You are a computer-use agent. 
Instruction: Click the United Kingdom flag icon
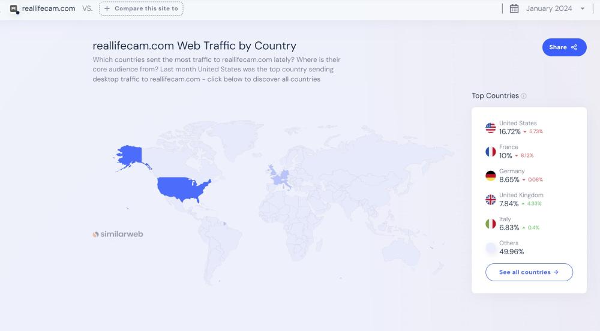point(491,200)
